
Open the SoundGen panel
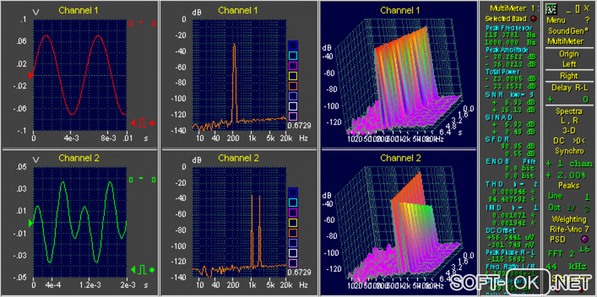[x=568, y=31]
